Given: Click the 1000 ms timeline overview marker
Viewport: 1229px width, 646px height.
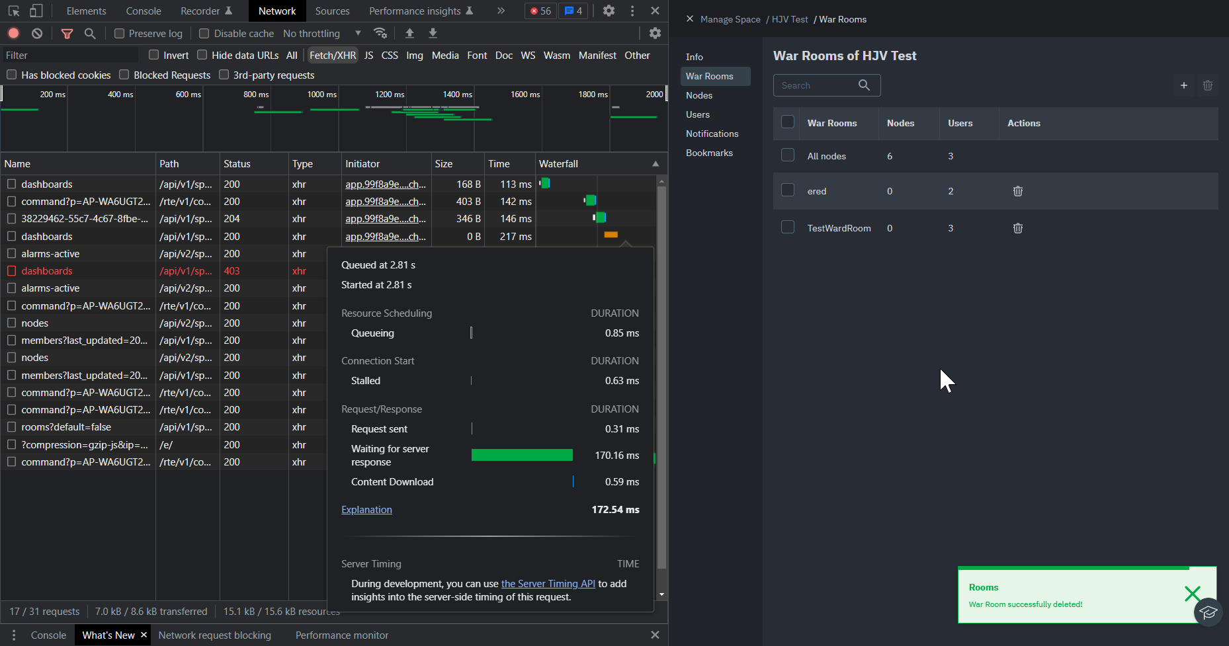Looking at the screenshot, I should coord(322,95).
